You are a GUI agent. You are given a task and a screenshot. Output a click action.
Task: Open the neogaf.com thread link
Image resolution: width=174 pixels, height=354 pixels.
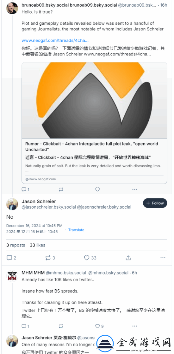pos(55,41)
